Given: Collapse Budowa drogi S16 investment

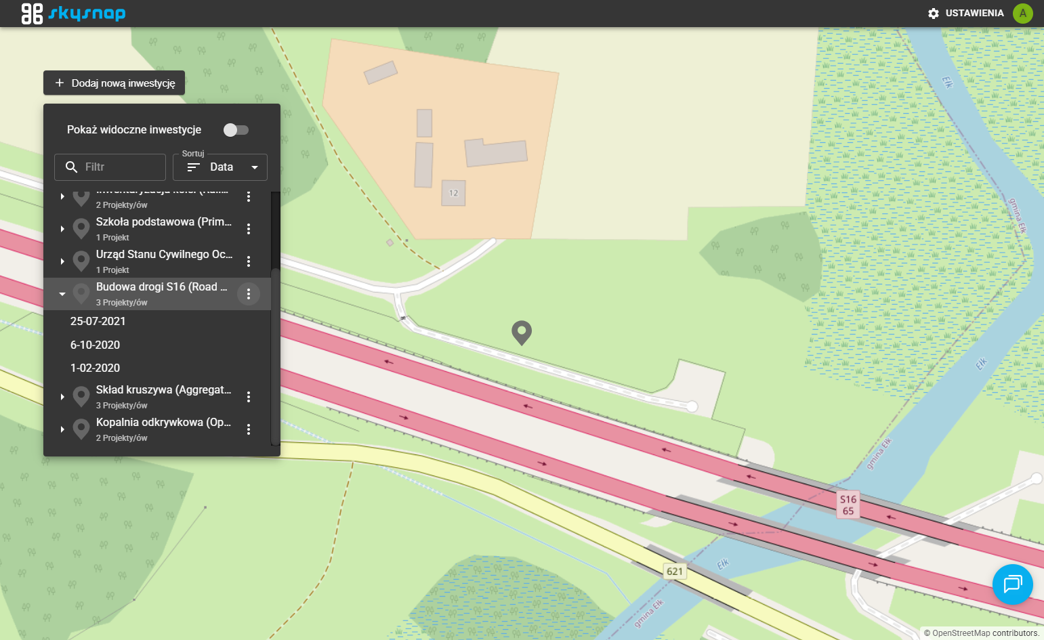Looking at the screenshot, I should click(62, 294).
